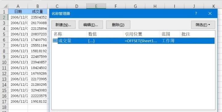Click the date cell in row 17
The height and width of the screenshot is (112, 222).
(x=18, y=102)
